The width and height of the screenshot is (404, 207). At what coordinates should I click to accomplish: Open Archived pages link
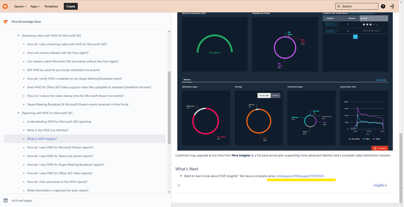[x=22, y=200]
